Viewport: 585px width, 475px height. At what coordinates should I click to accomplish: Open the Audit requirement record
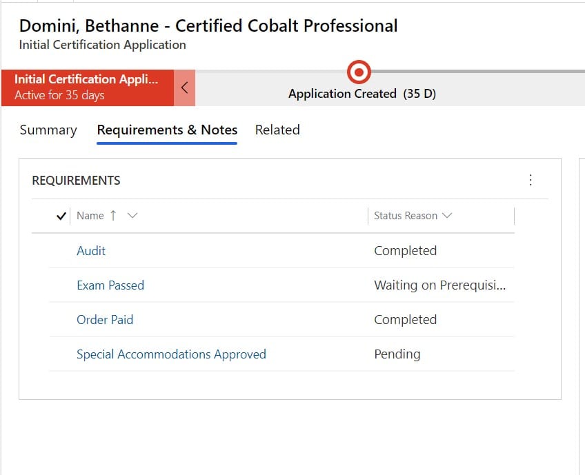91,250
